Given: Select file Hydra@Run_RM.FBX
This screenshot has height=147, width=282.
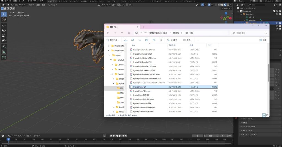Looking at the screenshot, I should click(x=141, y=95).
